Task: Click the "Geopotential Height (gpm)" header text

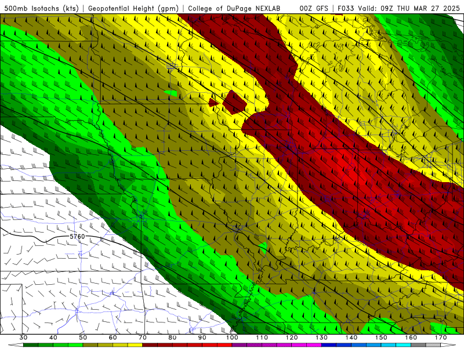Action: [133, 8]
